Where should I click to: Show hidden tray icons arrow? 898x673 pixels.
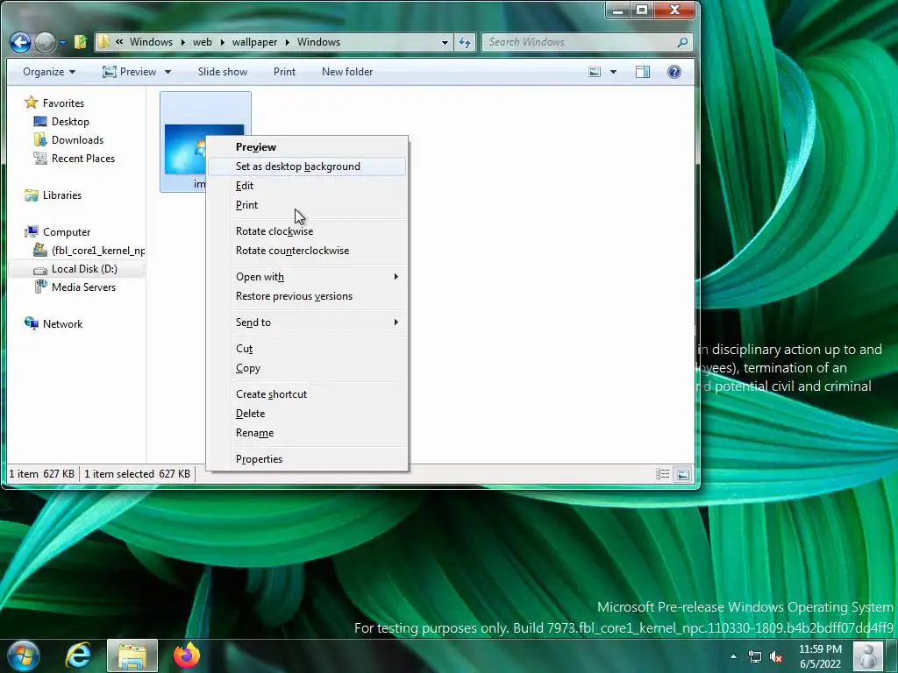(x=733, y=656)
